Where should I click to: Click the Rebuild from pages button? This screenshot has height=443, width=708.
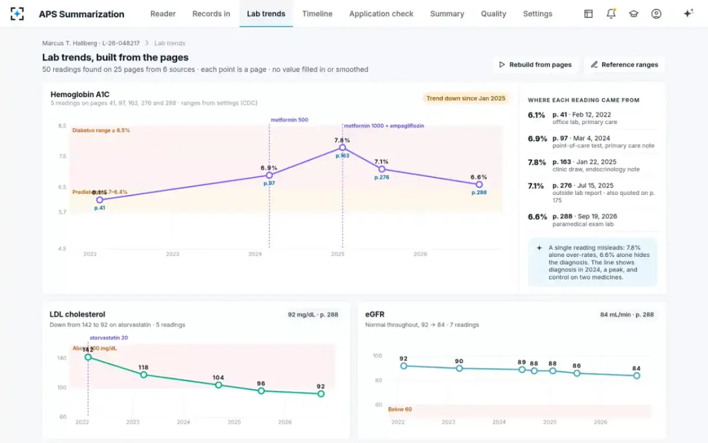(x=535, y=64)
